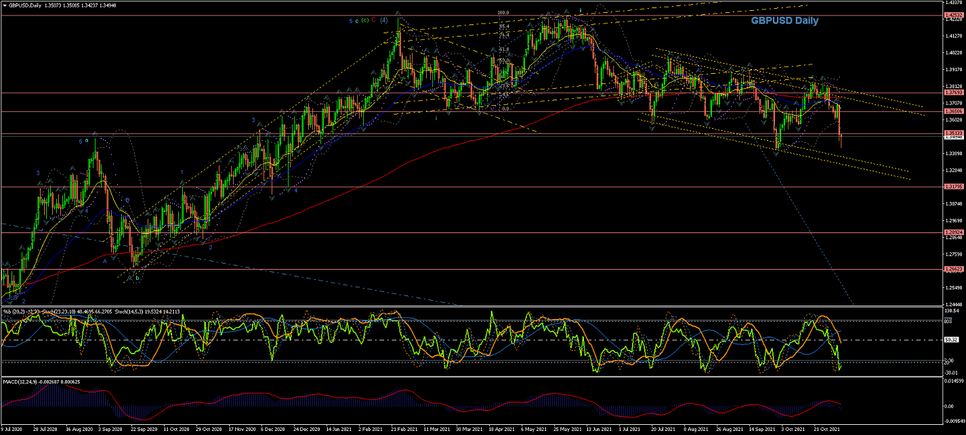Image resolution: width=966 pixels, height=435 pixels.
Task: Select the (4) Elliott wave label
Action: coord(384,20)
